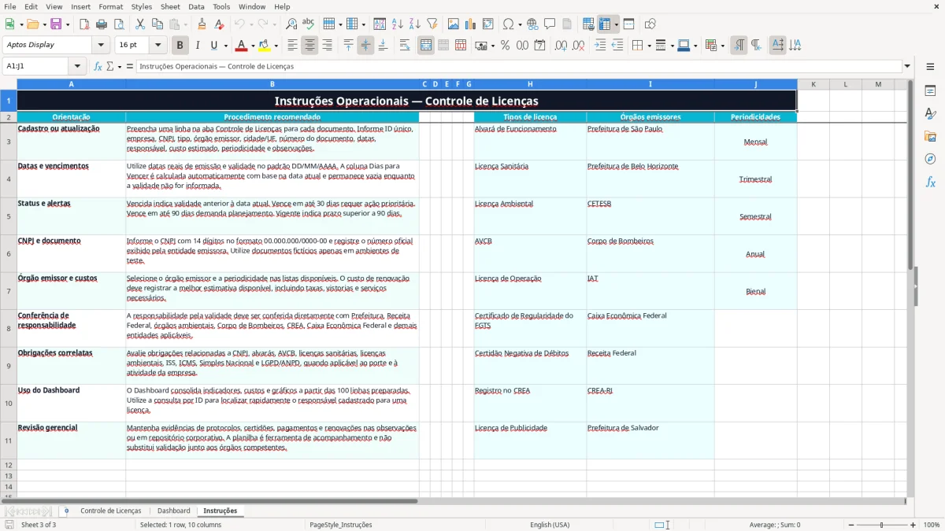Open the Data menu
Image resolution: width=945 pixels, height=531 pixels.
pyautogui.click(x=196, y=6)
